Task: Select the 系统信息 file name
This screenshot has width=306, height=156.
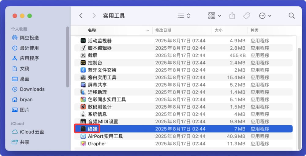Action: pos(97,114)
